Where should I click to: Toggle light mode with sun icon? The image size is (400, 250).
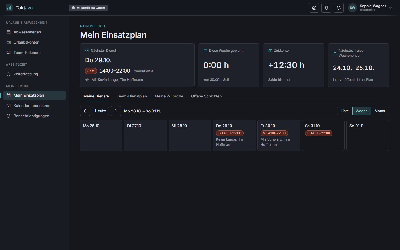pyautogui.click(x=326, y=8)
